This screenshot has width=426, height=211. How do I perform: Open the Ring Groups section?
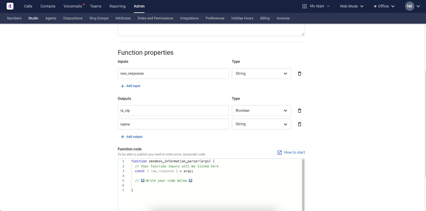tap(99, 18)
